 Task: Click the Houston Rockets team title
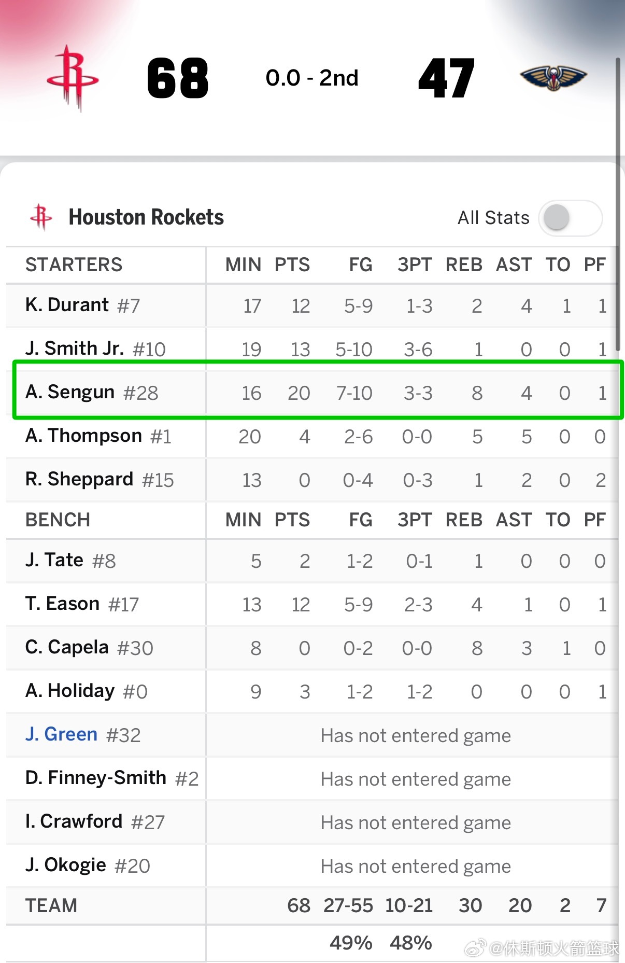[x=146, y=217]
